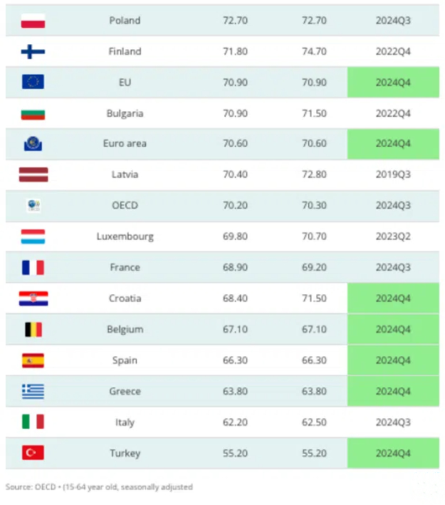Click the Poland flag icon
445x505 pixels.
pyautogui.click(x=33, y=21)
